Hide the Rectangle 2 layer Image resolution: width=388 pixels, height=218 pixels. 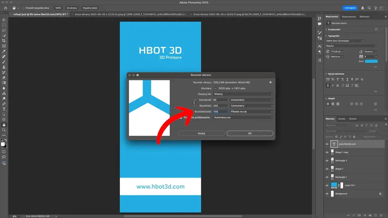(x=327, y=160)
